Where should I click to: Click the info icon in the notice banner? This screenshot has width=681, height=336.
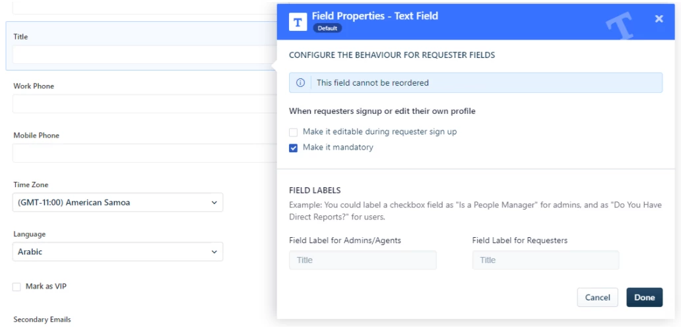coord(300,83)
